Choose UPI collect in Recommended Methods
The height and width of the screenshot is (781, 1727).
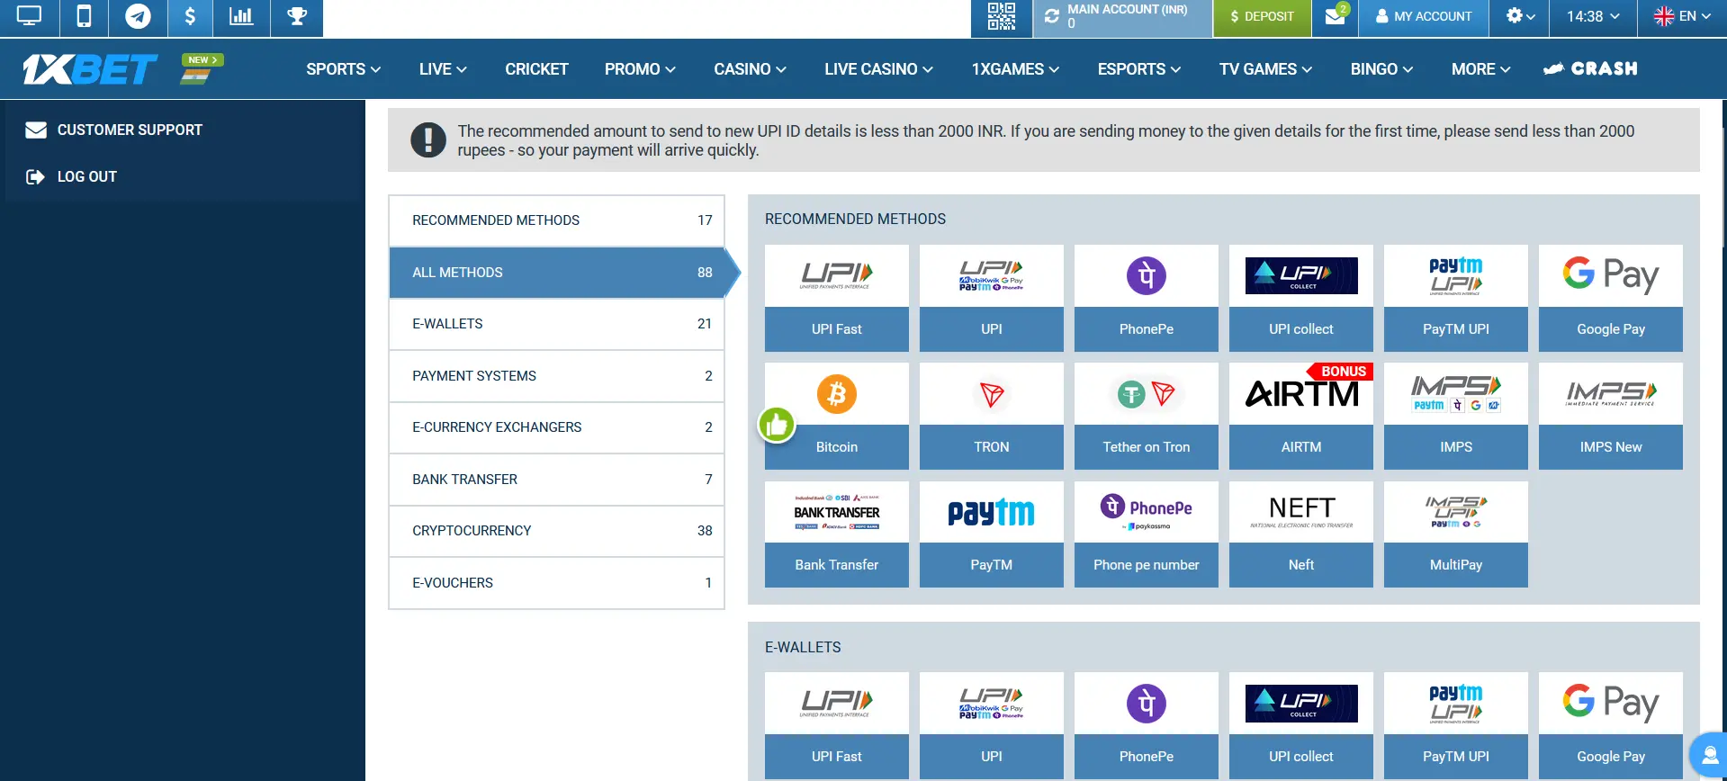point(1301,298)
